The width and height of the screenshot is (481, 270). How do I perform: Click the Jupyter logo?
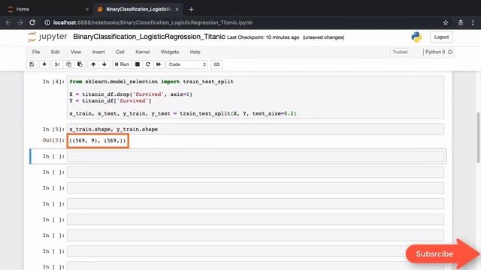[47, 37]
